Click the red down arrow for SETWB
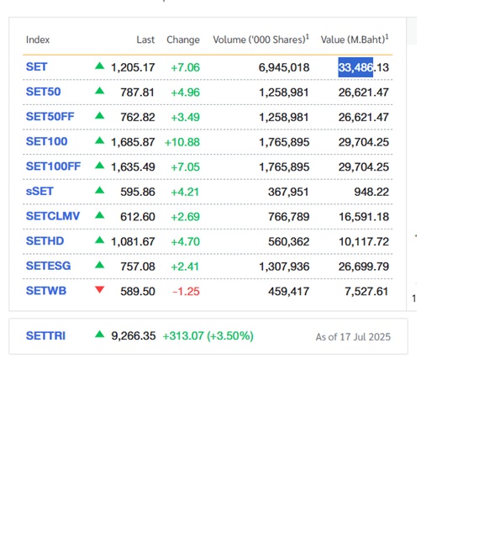This screenshot has height=549, width=479. click(x=100, y=289)
